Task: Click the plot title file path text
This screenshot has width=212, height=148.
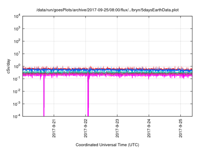Action: click(x=107, y=10)
